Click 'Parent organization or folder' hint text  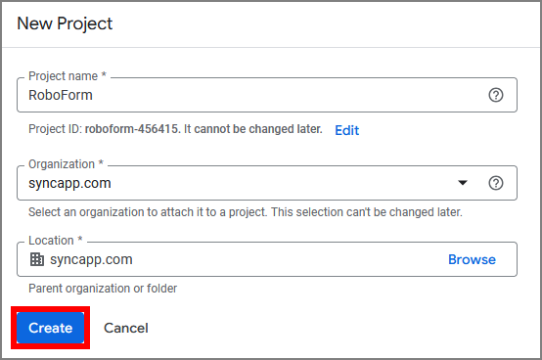click(103, 289)
